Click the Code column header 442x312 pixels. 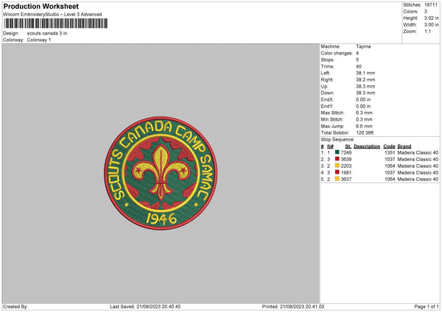[389, 146]
